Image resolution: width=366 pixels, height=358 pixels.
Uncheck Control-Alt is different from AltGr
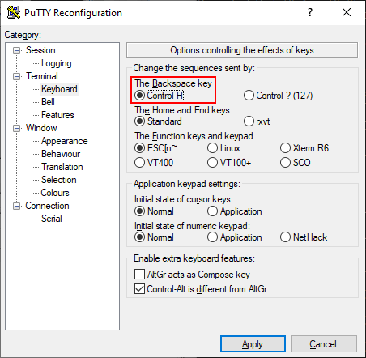coord(201,289)
